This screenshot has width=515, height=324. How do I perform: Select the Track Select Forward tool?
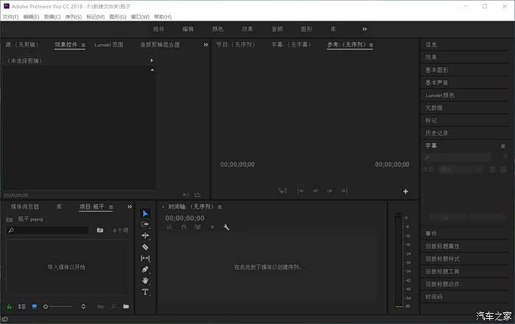(145, 224)
